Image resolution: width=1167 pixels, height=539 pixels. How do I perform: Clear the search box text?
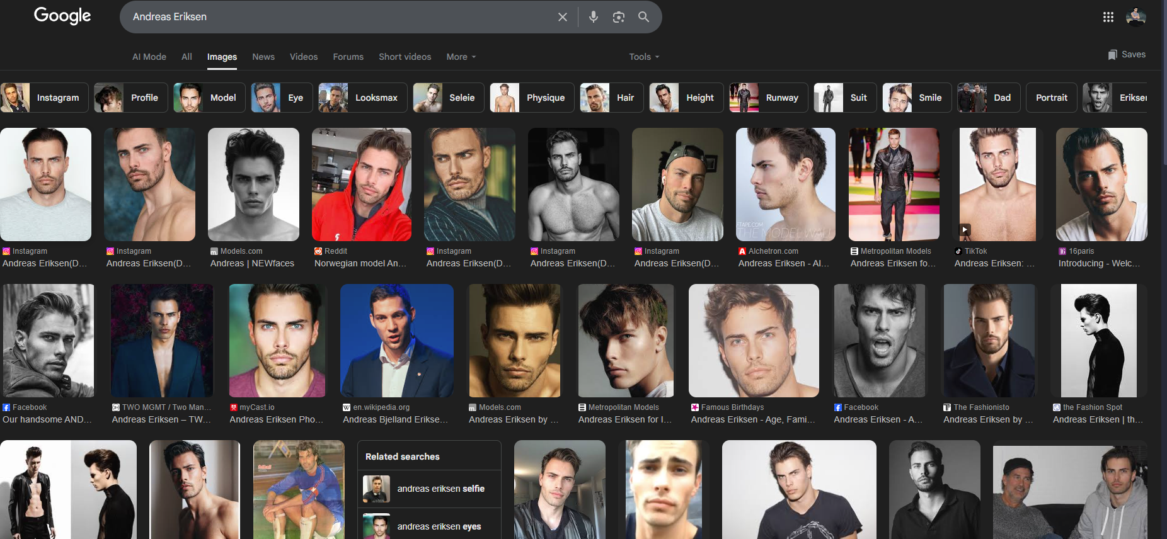pyautogui.click(x=562, y=17)
